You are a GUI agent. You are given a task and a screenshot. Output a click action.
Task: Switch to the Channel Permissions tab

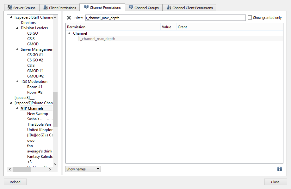coord(102,7)
